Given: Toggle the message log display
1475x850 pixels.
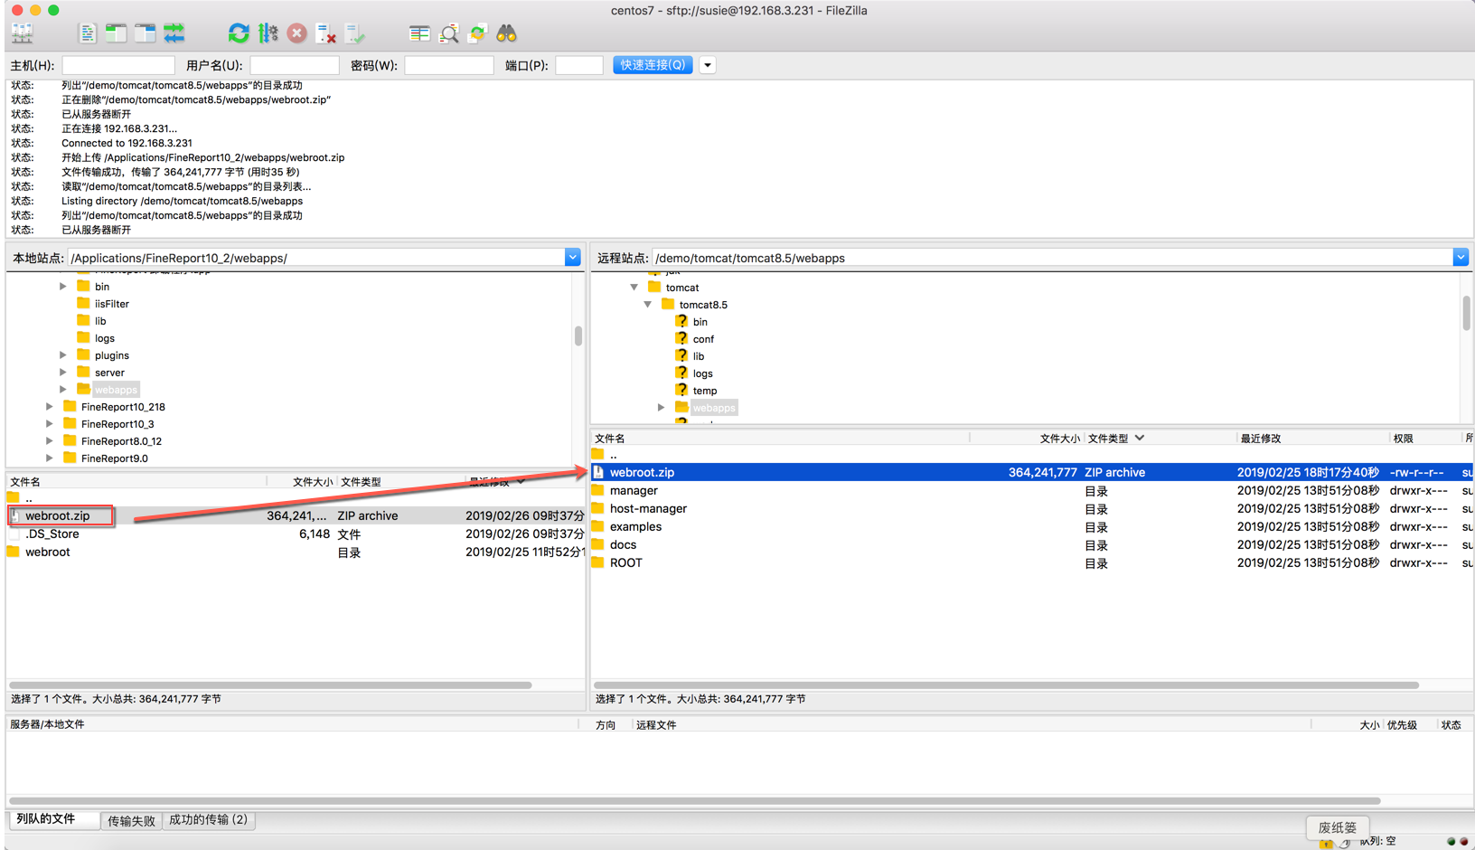Looking at the screenshot, I should coord(87,33).
